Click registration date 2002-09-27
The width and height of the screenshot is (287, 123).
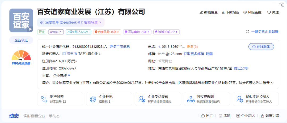pos(67,68)
